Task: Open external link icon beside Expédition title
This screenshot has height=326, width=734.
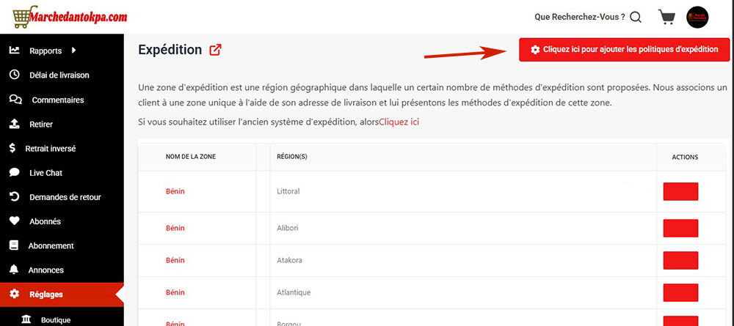Action: click(x=215, y=50)
